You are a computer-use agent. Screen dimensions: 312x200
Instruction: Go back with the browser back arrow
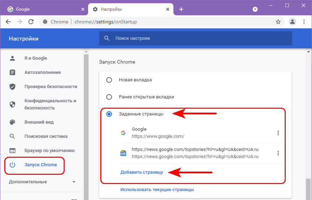[8, 22]
